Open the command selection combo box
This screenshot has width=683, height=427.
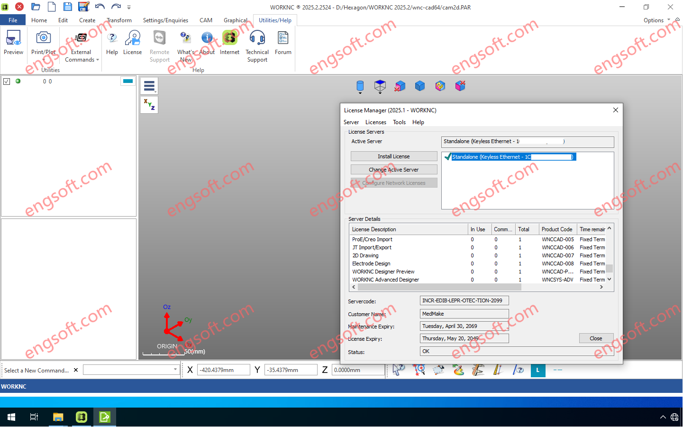click(x=131, y=370)
